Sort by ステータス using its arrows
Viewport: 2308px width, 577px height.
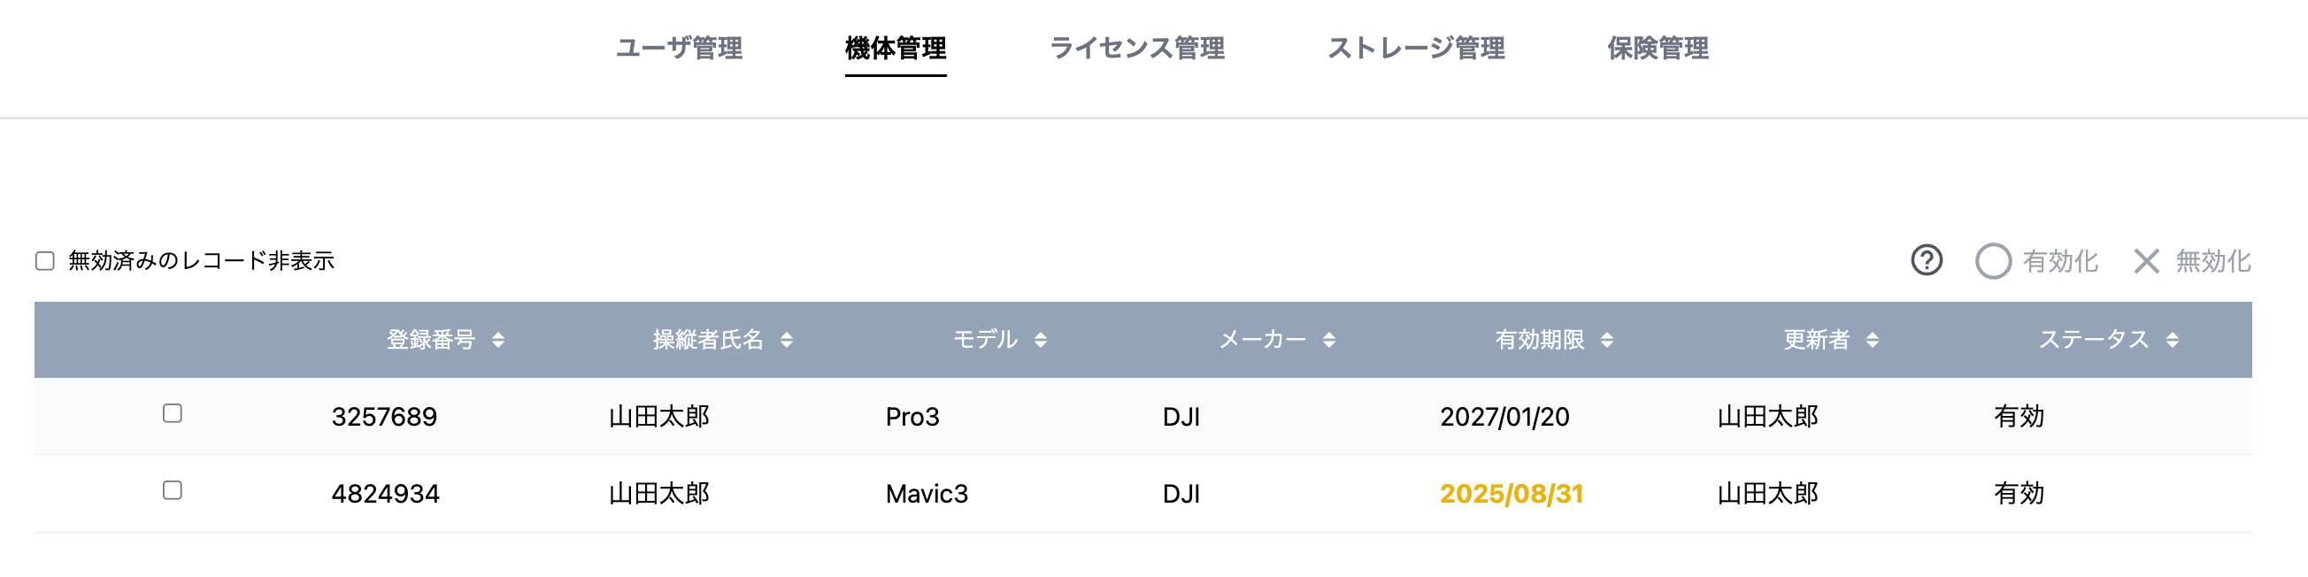coord(2172,341)
